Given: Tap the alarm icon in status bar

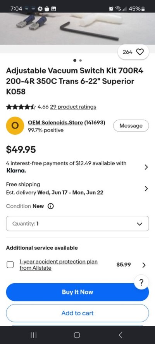Looking at the screenshot, I should (111, 9).
